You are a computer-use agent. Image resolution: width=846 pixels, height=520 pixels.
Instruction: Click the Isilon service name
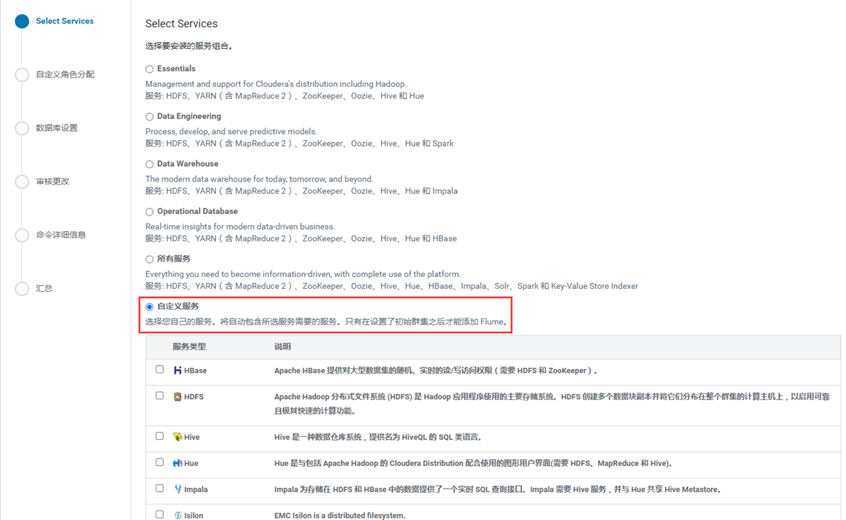click(194, 516)
